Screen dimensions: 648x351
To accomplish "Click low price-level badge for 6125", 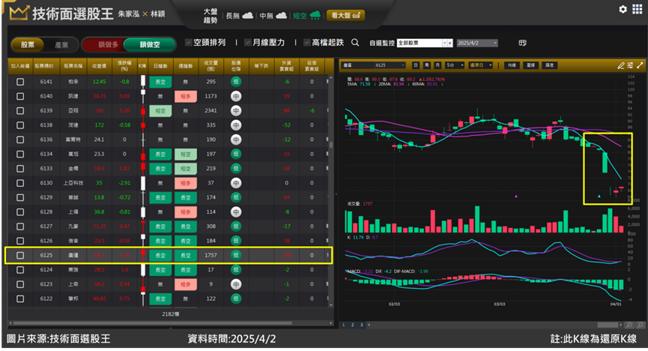I will [236, 256].
